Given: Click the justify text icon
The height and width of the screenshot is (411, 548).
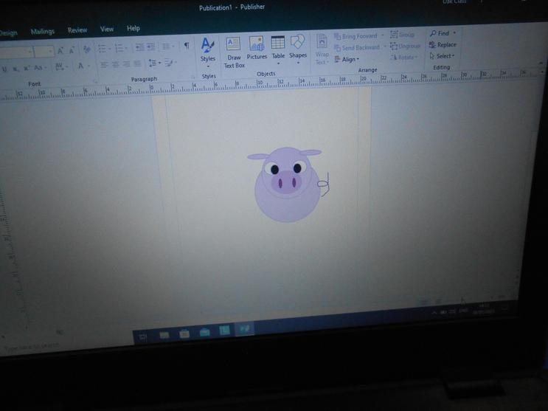Looking at the screenshot, I should (x=137, y=63).
